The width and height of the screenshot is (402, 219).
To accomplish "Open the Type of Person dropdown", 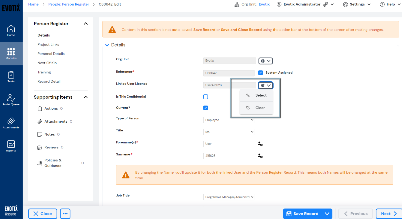I will [x=229, y=120].
